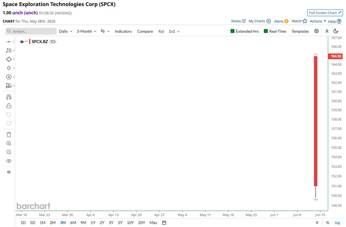Expand the shapes tool submenu arrow
This screenshot has height=227, width=346.
14,59
